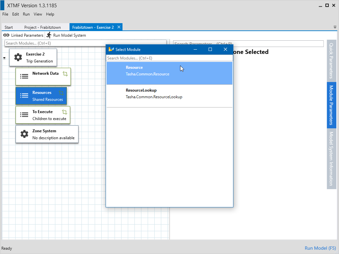Screen dimensions: 339x254
Task: Close the Frabitztown - Exercise 2 tab
Action: click(119, 27)
